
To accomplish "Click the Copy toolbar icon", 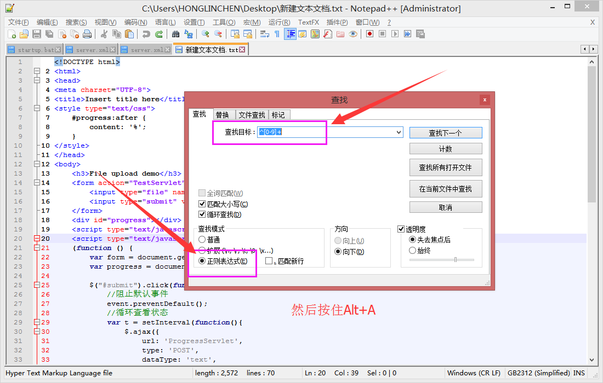I will pos(117,34).
